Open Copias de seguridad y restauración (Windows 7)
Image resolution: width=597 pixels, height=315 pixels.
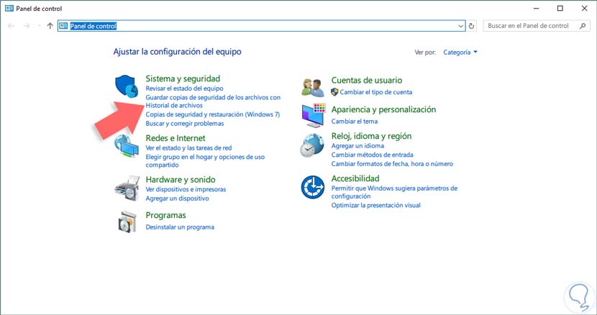click(212, 114)
